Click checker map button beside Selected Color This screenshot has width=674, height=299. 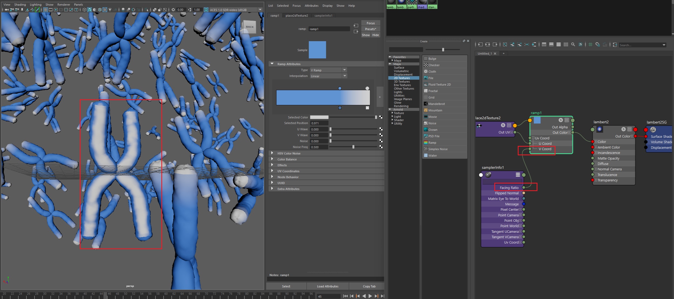pyautogui.click(x=381, y=117)
